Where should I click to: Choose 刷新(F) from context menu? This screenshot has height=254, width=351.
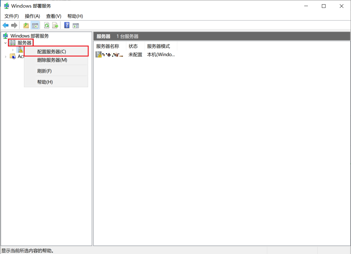[x=56, y=71]
